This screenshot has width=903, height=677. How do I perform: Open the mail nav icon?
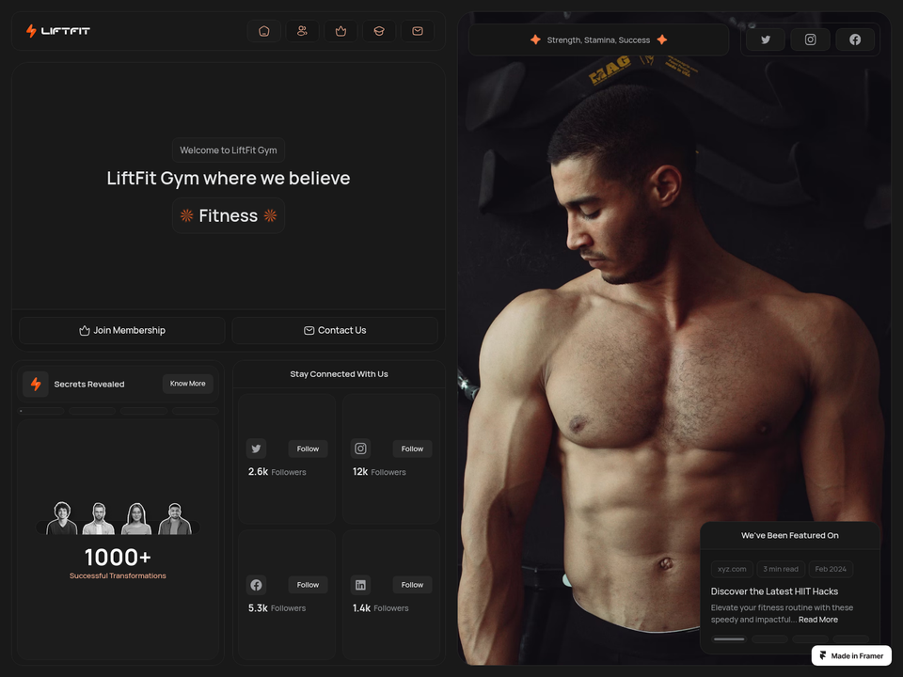tap(418, 31)
